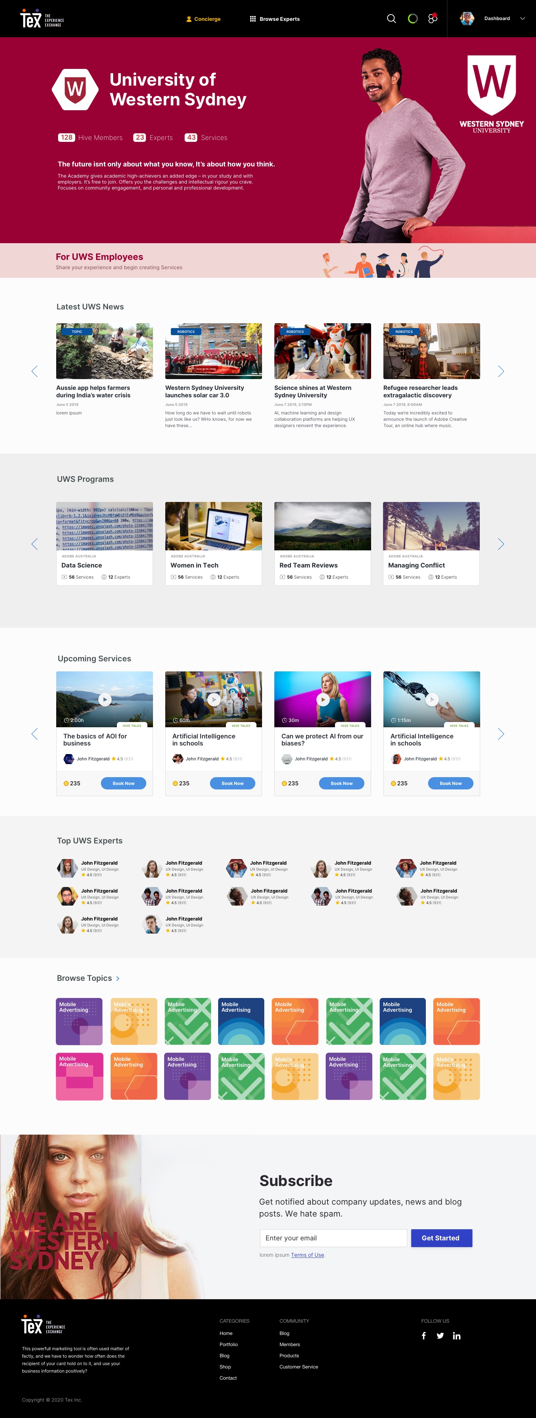Screen dimensions: 536x1418
Task: Click the '23 Experts' stat in hero
Action: click(x=153, y=138)
